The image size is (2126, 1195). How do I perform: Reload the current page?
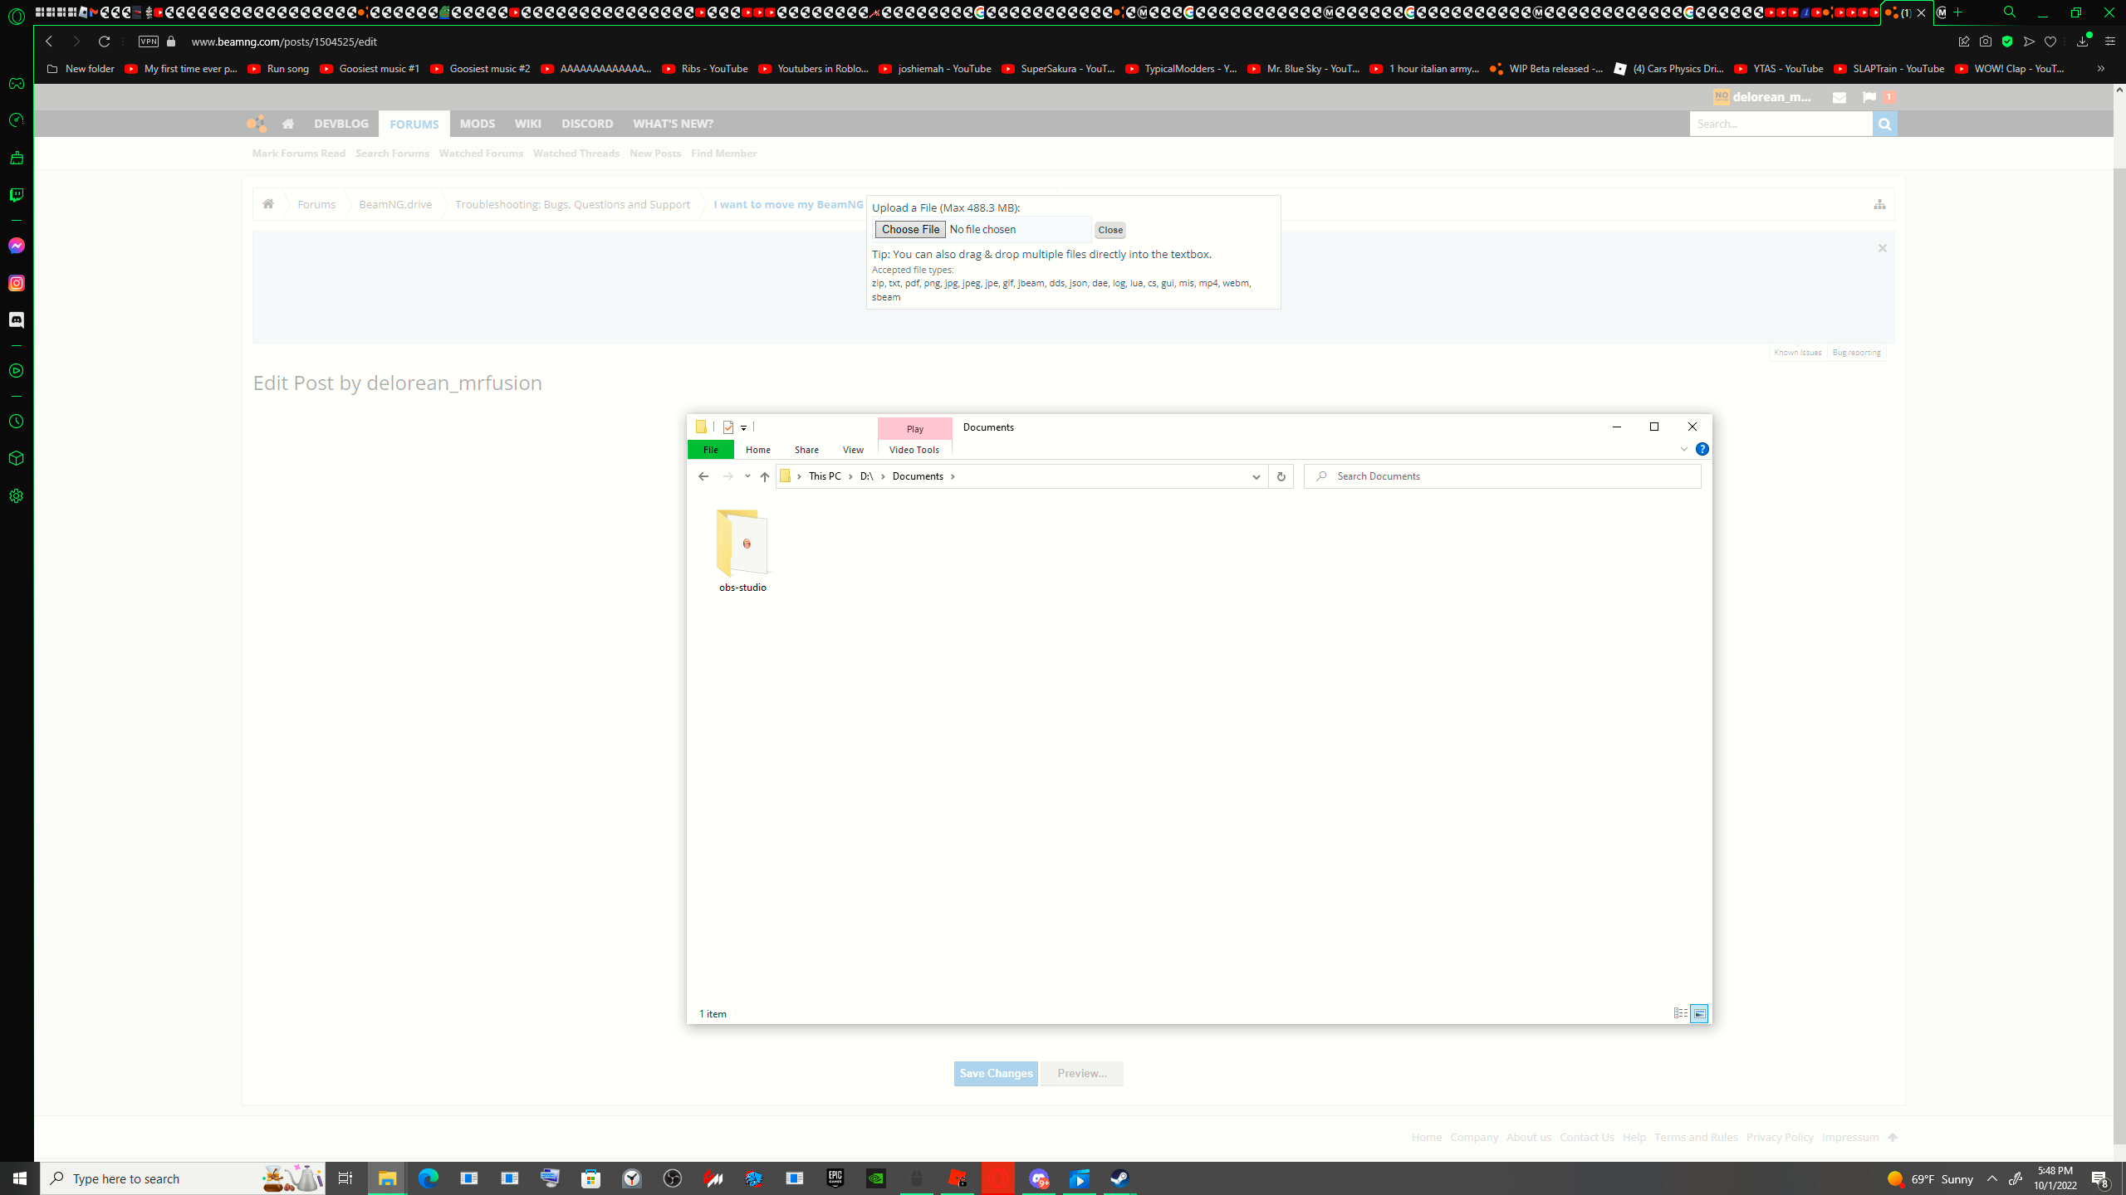[x=104, y=41]
